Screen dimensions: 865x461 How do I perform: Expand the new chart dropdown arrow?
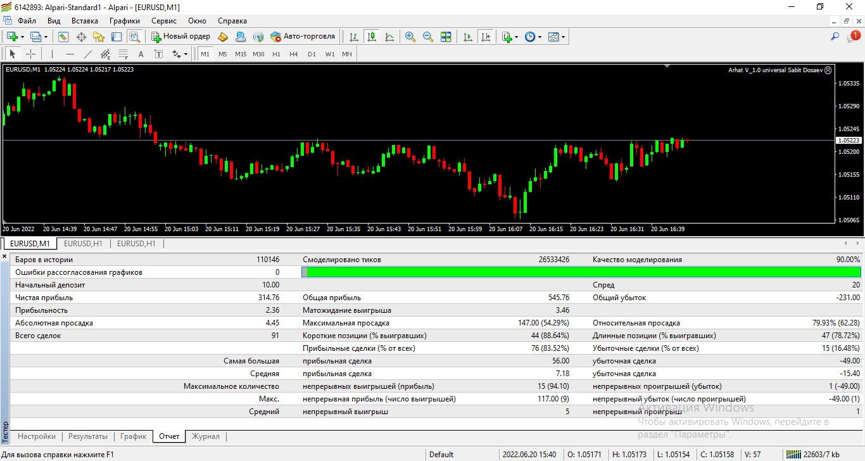[x=22, y=37]
